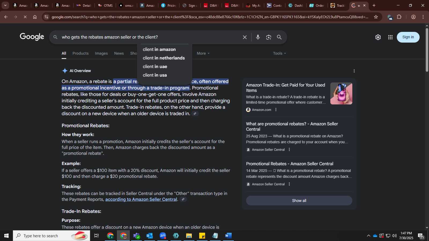This screenshot has height=241, width=429.
Task: Open Task View on the taskbar
Action: pos(97,236)
